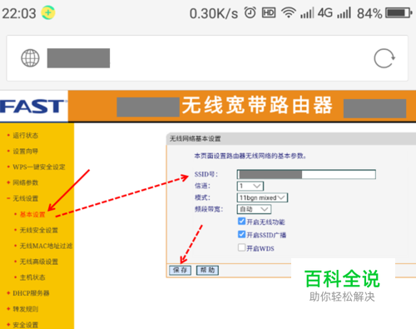
Task: Tap the globe icon in address bar
Action: 30,58
